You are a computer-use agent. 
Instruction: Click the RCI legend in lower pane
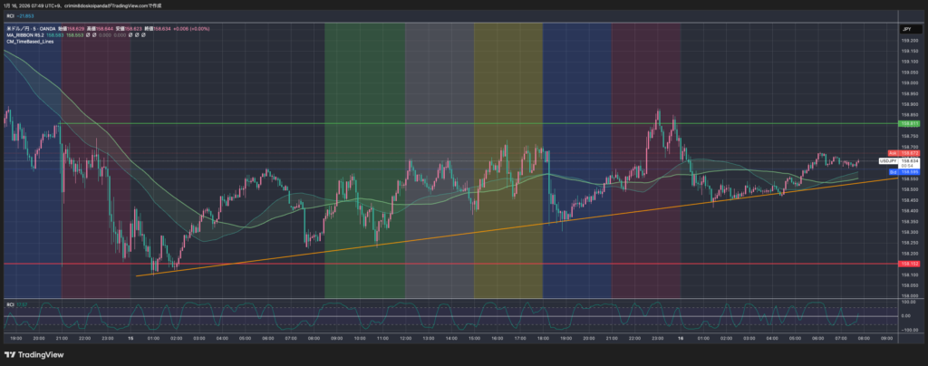click(10, 303)
